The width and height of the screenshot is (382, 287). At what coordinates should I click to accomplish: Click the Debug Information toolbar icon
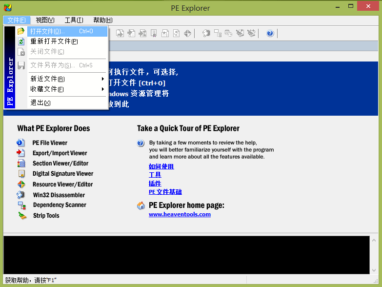coord(165,33)
